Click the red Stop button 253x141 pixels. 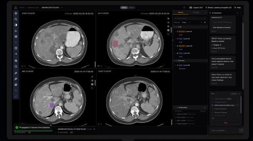226,123
